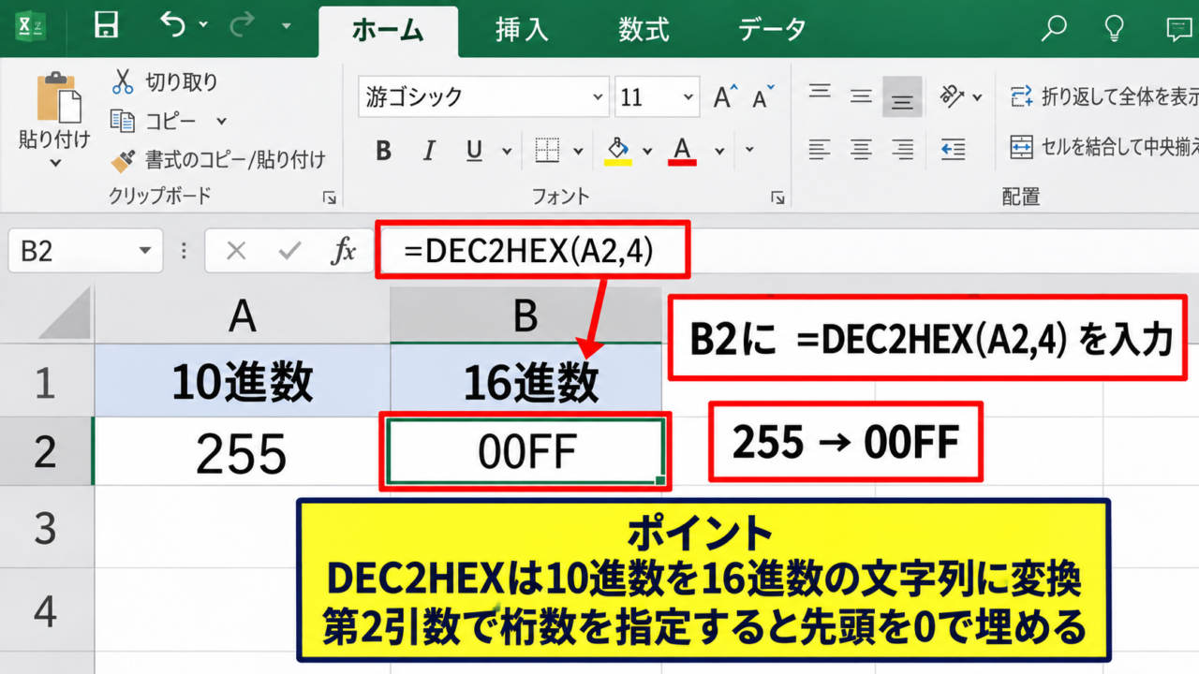Expand the コピー dropdown arrow

click(221, 121)
